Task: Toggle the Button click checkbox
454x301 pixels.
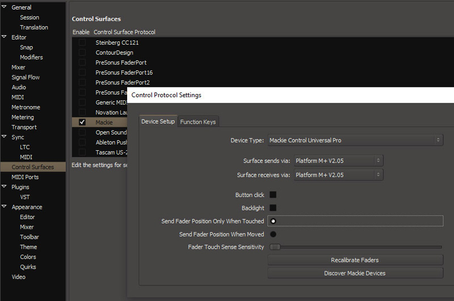Action: click(x=273, y=195)
